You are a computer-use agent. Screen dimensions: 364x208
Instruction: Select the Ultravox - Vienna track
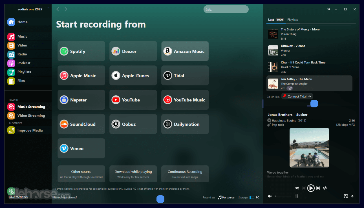click(x=309, y=51)
